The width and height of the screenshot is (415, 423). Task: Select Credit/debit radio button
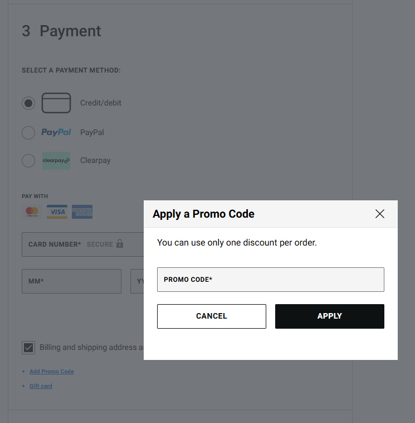pyautogui.click(x=28, y=103)
